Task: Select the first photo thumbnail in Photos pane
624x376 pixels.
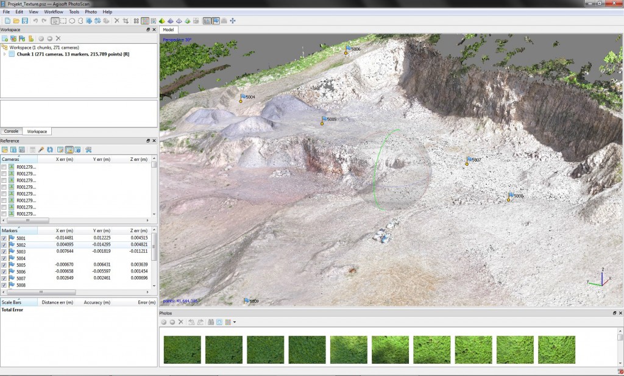Action: 182,350
